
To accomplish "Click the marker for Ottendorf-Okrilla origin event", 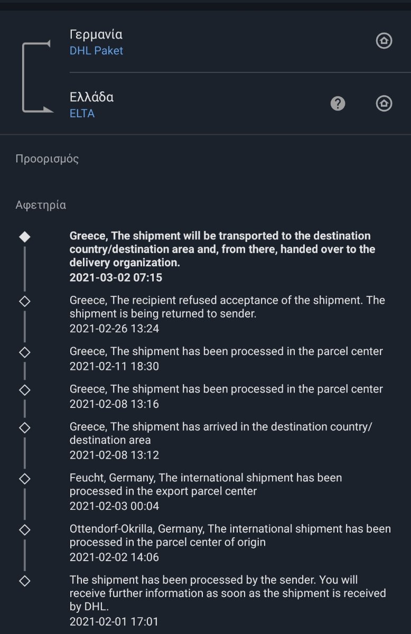I will click(24, 529).
